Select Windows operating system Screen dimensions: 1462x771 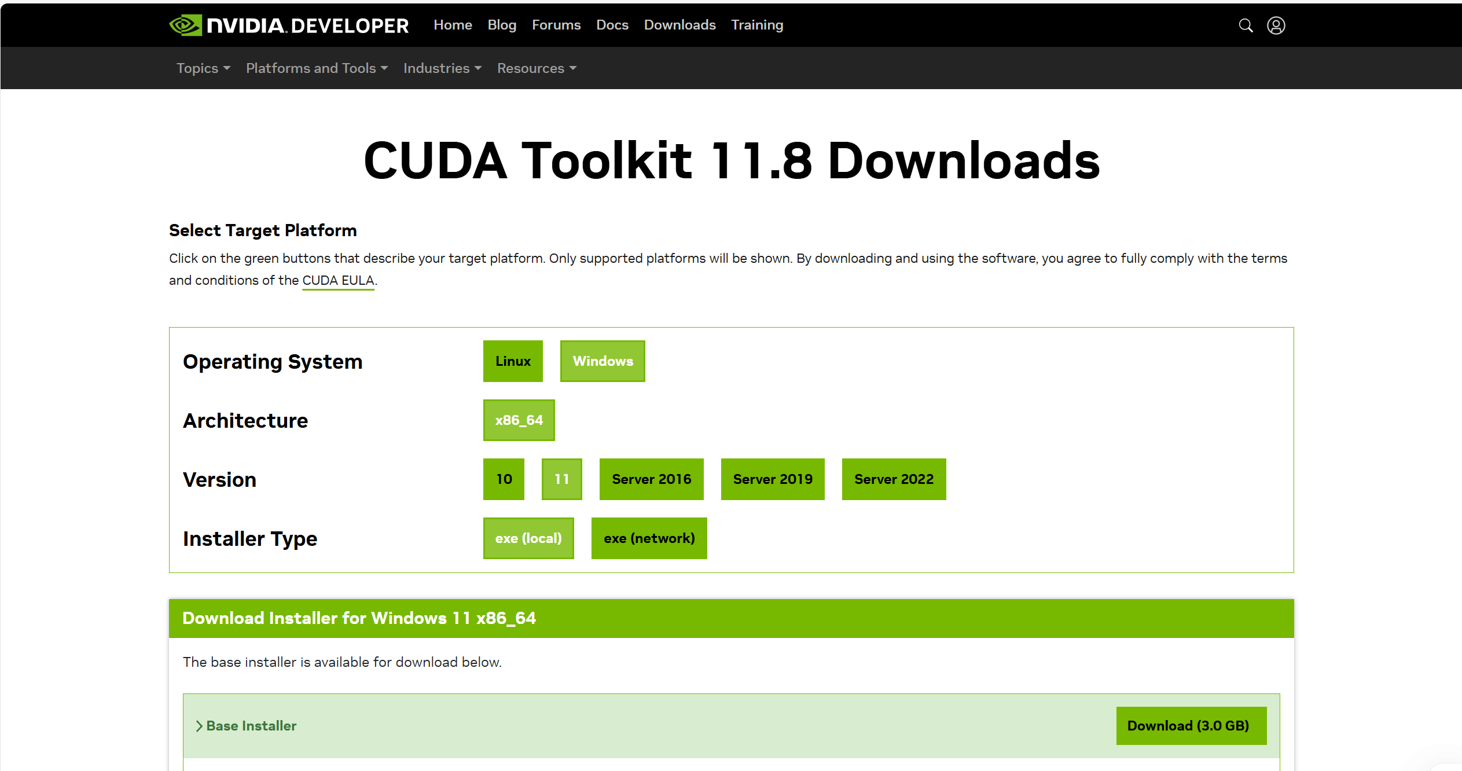(x=603, y=361)
